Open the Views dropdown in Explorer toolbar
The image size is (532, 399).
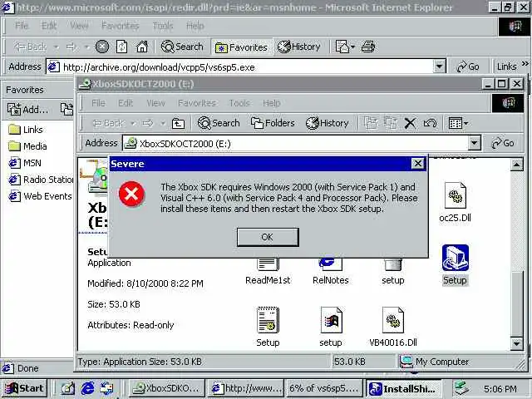pos(458,123)
